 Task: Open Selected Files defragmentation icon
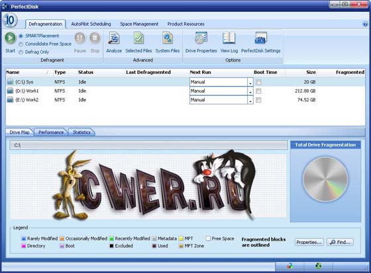[x=138, y=38]
